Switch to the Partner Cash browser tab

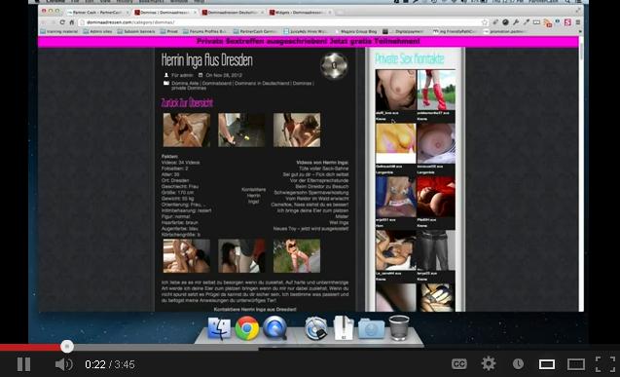[96, 13]
